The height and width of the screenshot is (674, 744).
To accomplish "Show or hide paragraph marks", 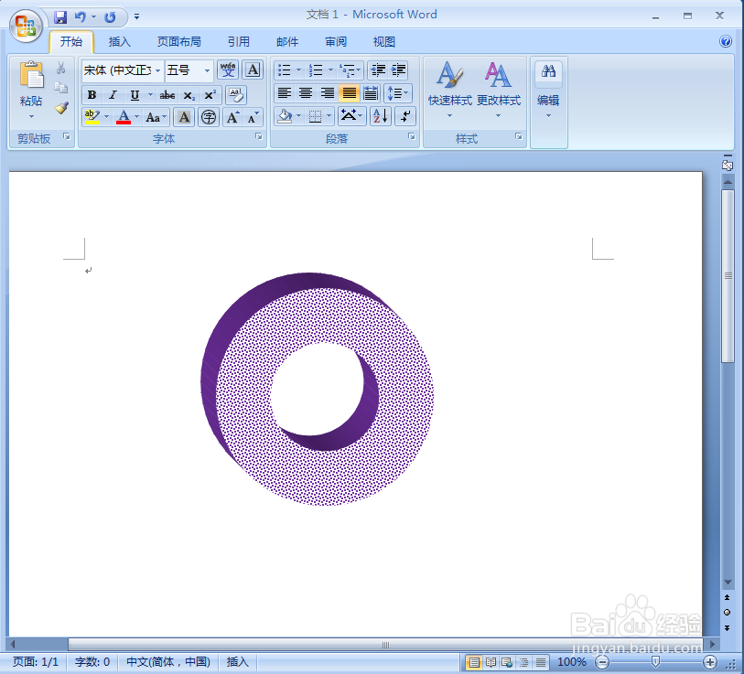I will click(405, 116).
